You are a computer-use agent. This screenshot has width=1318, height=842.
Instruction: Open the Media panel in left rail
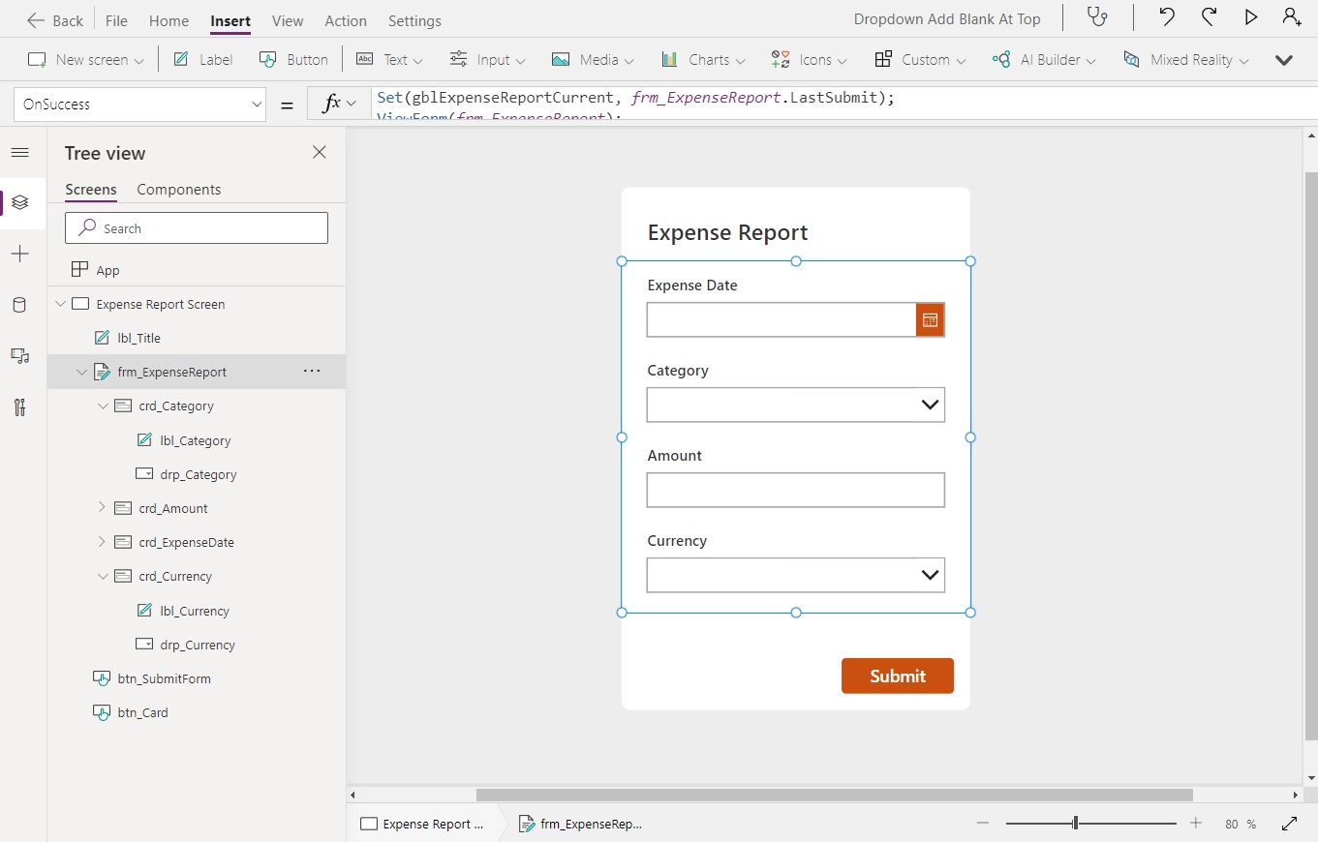click(x=20, y=356)
